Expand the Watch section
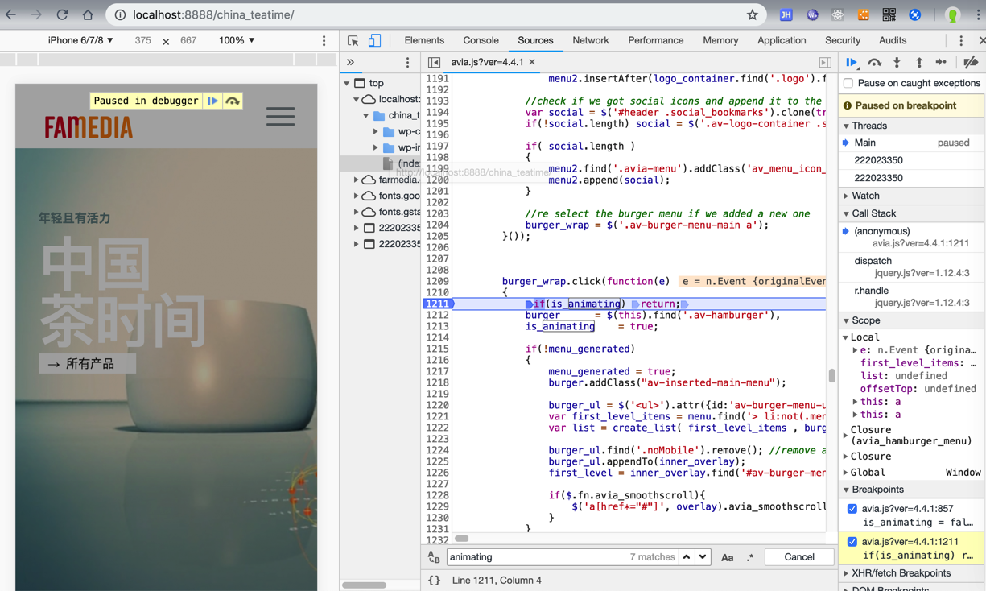 (x=865, y=196)
